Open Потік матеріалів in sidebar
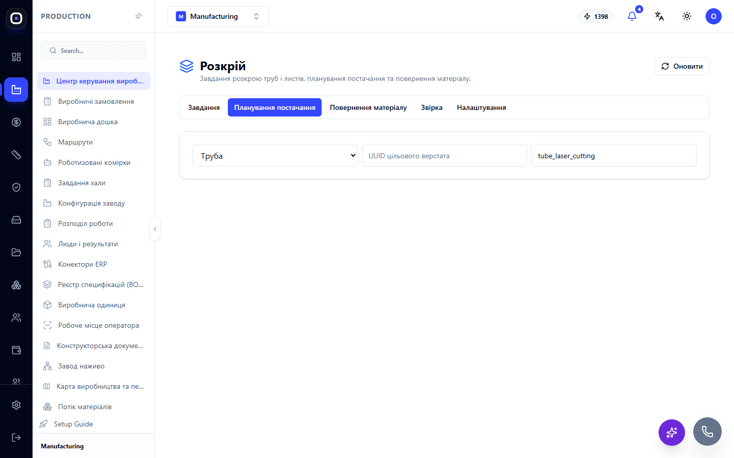 pyautogui.click(x=93, y=407)
